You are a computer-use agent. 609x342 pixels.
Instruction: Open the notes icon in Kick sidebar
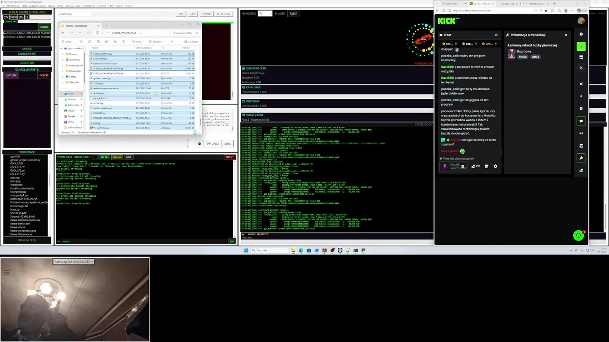click(x=581, y=108)
